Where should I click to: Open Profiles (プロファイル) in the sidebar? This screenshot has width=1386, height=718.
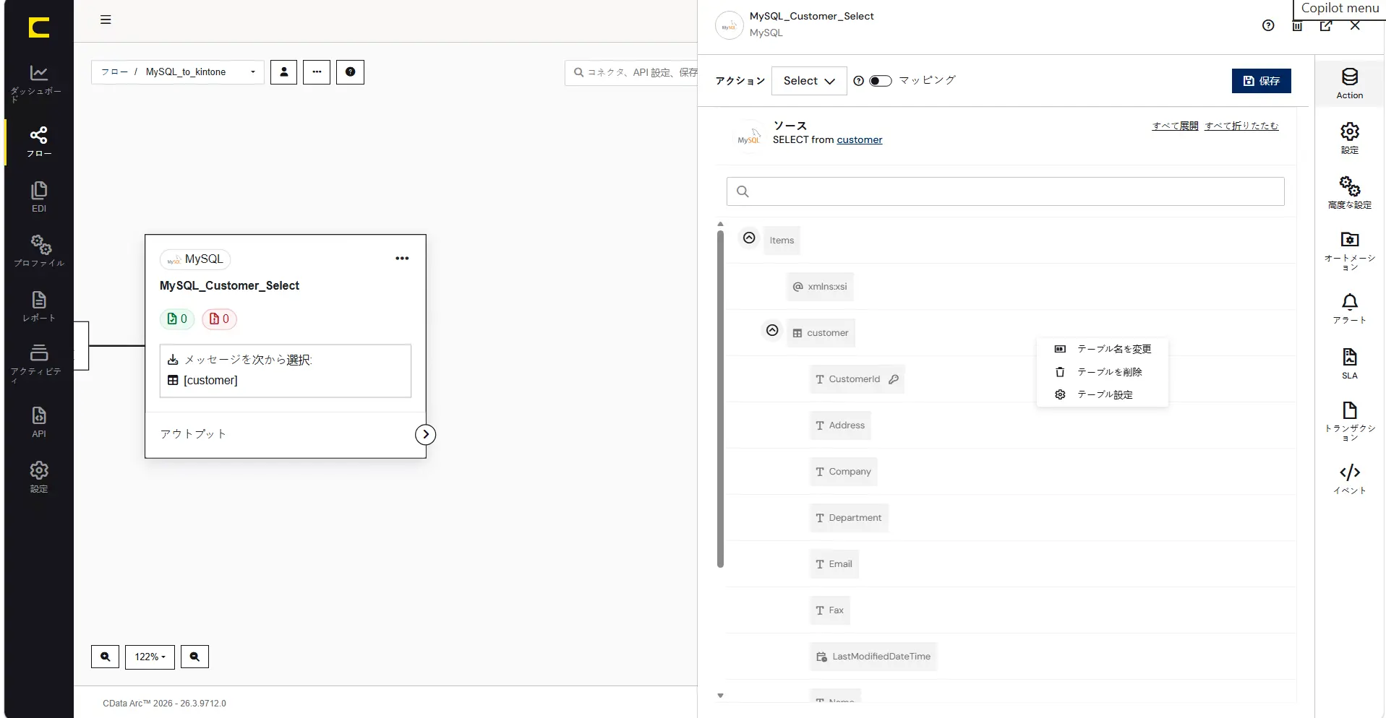click(38, 251)
